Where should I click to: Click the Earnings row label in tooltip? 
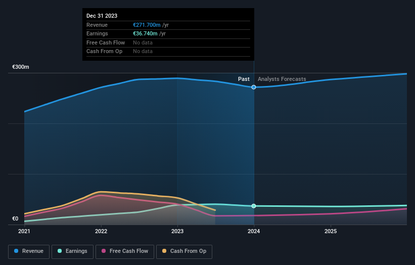[97, 33]
